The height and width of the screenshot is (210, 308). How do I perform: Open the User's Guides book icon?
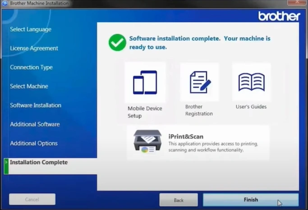coord(251,82)
